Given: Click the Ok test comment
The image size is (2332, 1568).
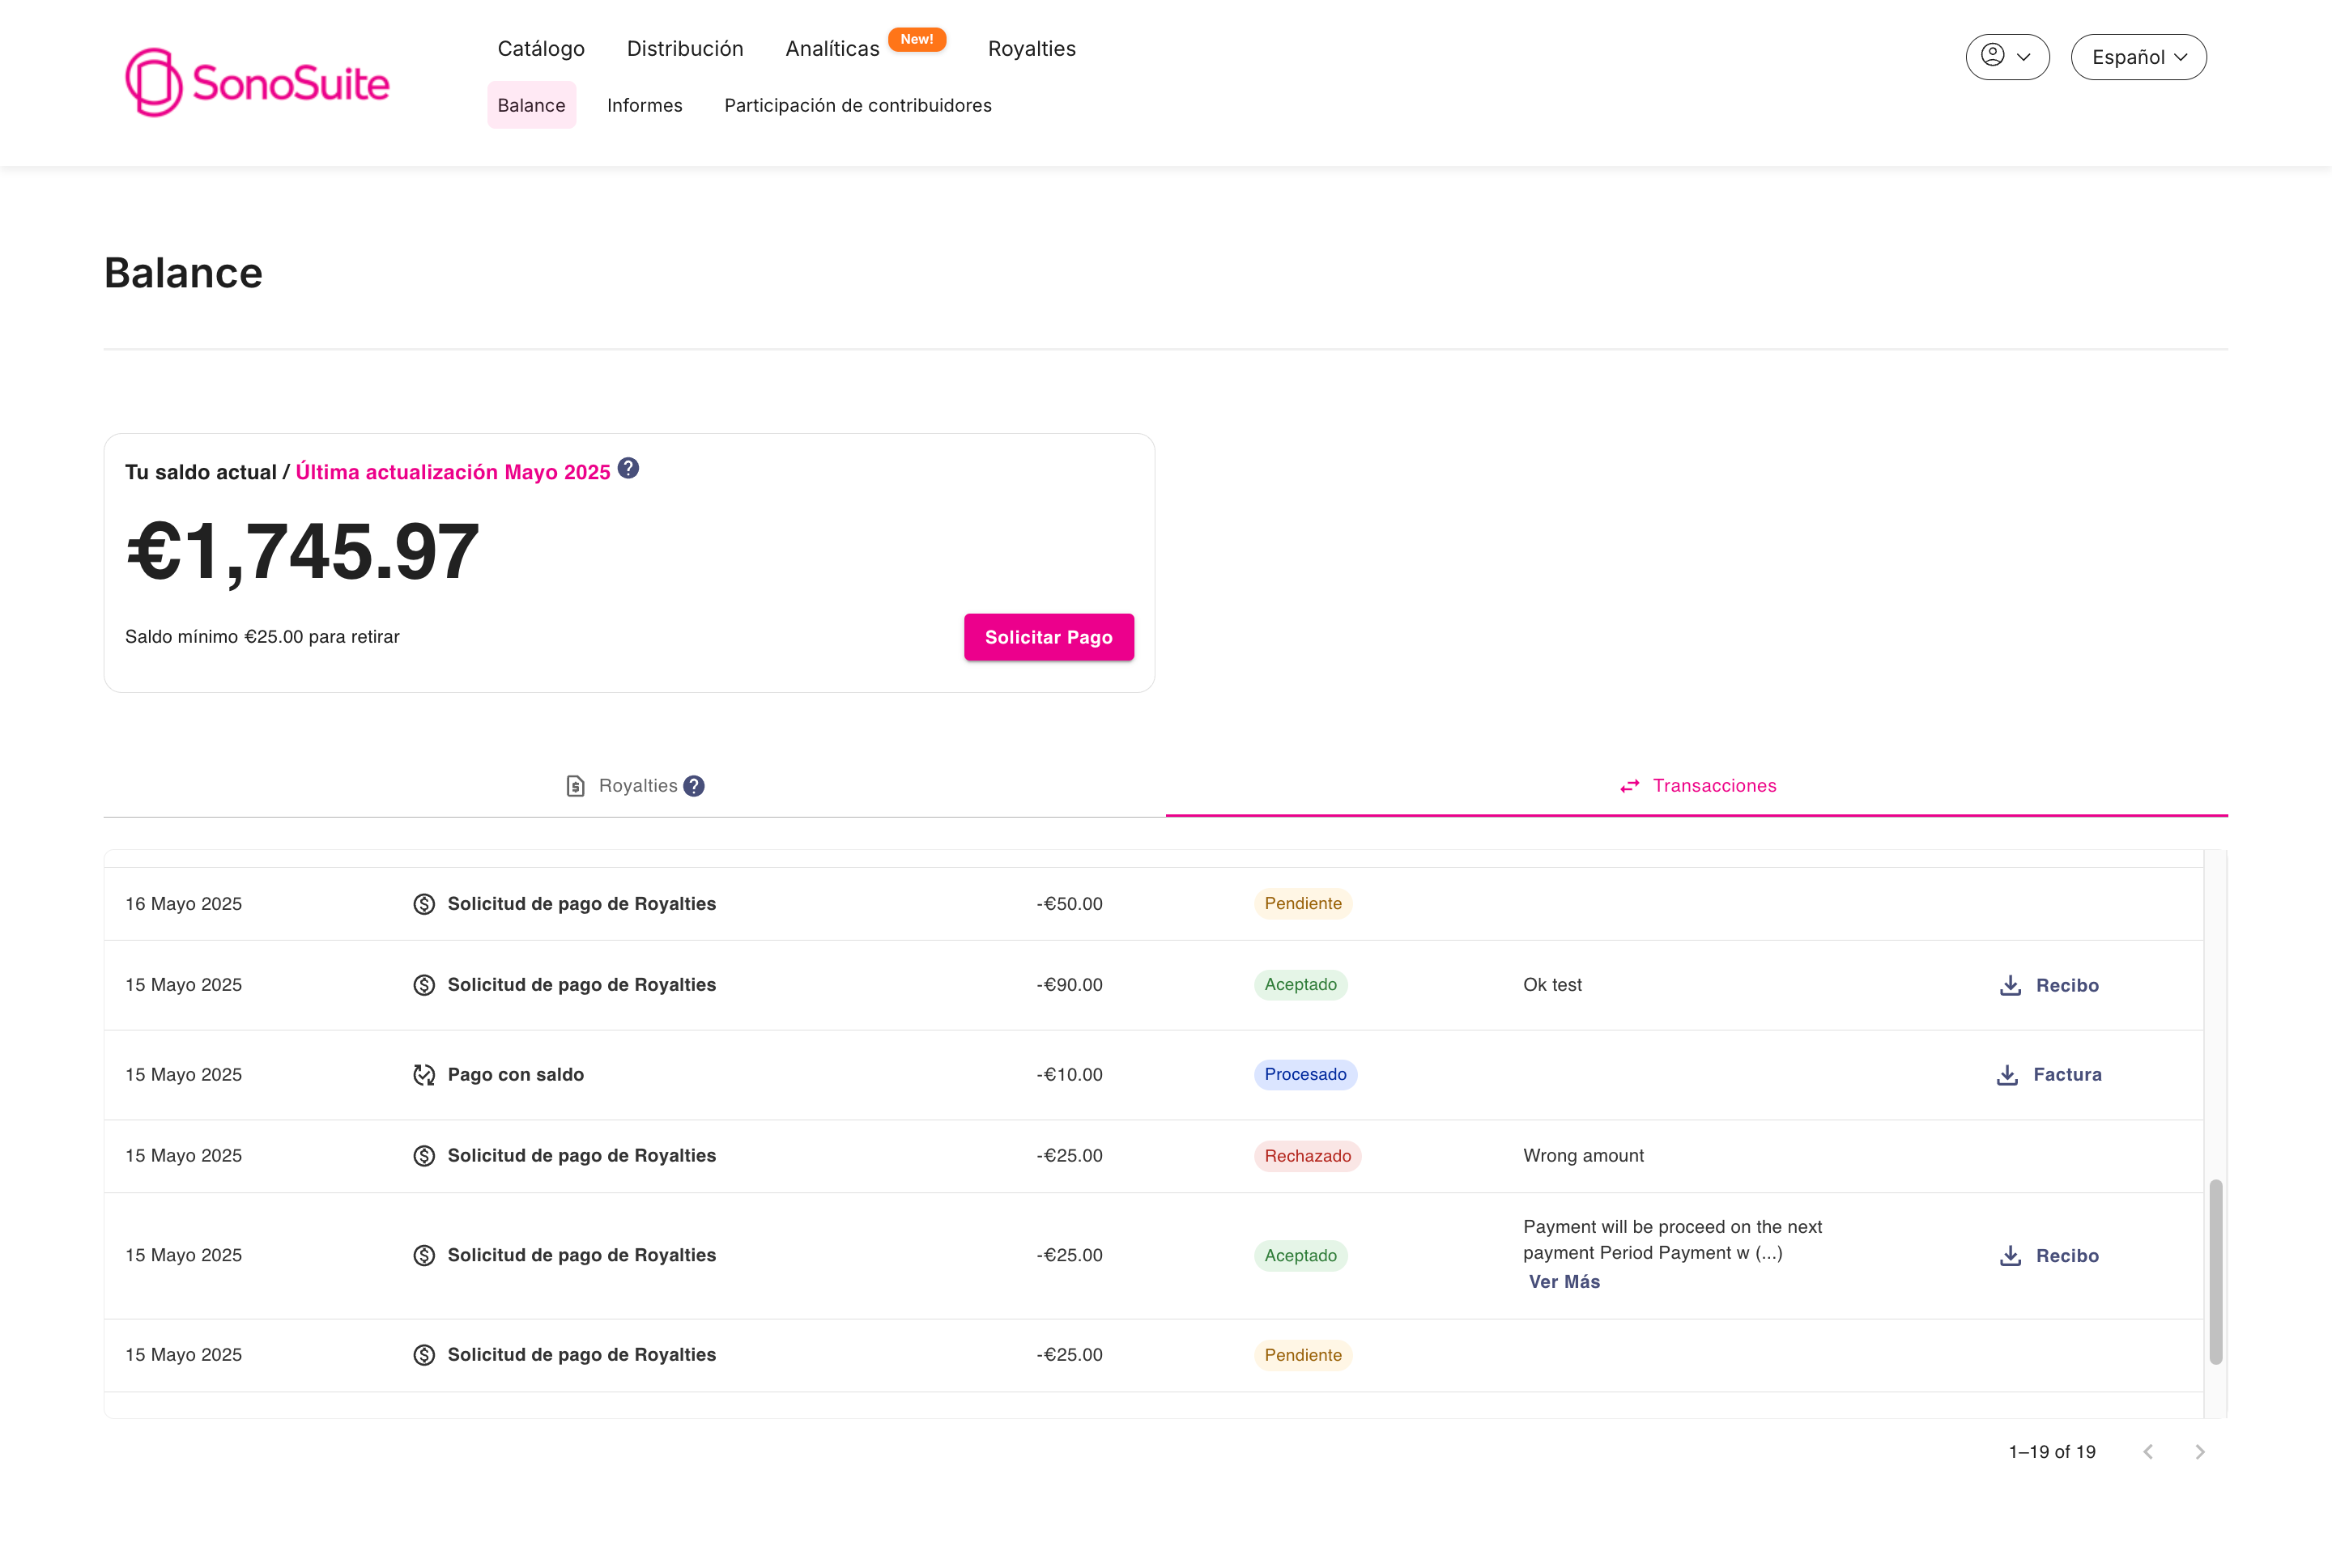Looking at the screenshot, I should 1552,985.
